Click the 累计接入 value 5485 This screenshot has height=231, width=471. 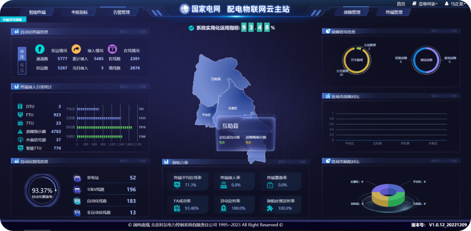coord(99,59)
